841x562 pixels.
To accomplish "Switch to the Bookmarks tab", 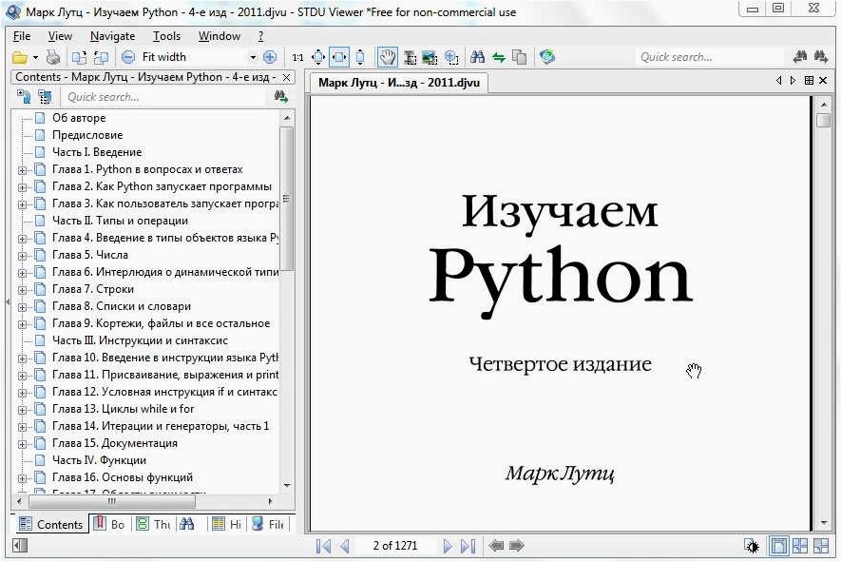I will pos(109,524).
